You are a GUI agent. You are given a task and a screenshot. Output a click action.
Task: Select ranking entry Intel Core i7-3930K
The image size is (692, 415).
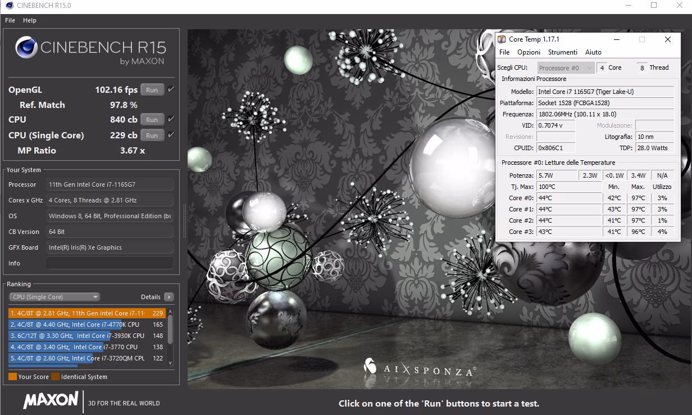pyautogui.click(x=86, y=336)
